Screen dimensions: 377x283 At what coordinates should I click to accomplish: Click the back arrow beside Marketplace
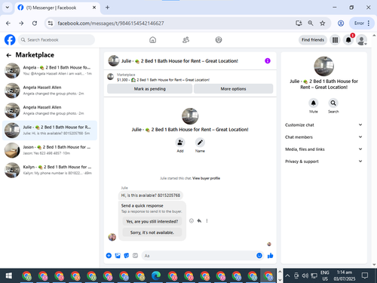click(9, 55)
